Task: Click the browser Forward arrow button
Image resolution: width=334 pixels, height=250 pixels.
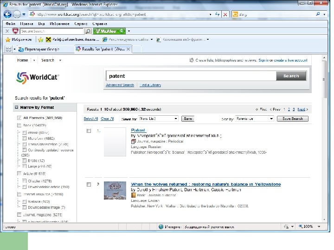Action: click(17, 14)
